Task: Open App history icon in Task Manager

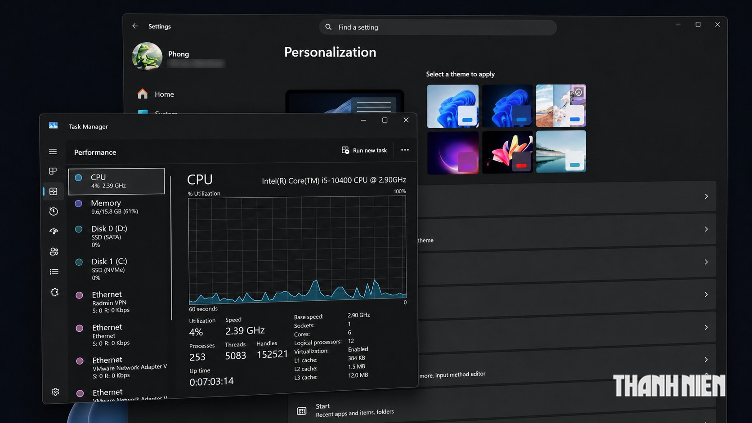Action: (x=54, y=211)
